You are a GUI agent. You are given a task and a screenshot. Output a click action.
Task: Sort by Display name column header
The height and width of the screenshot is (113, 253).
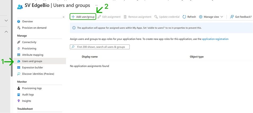[x=90, y=56]
